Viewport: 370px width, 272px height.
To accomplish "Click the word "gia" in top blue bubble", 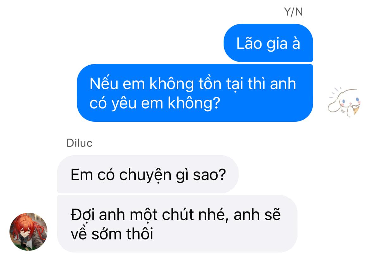I will point(277,44).
